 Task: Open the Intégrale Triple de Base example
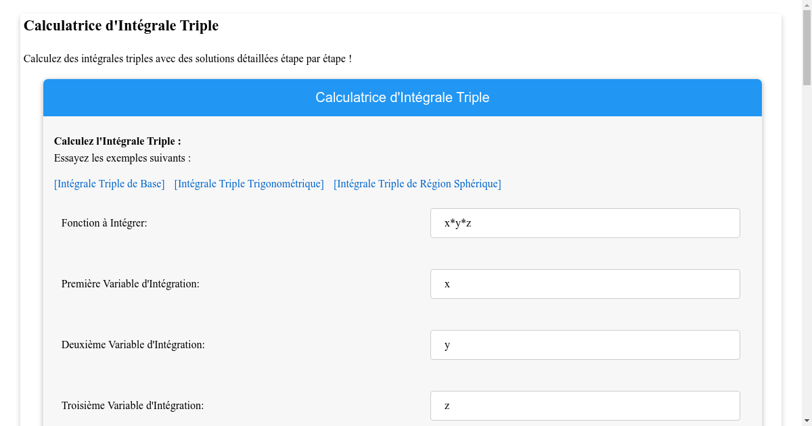point(109,183)
